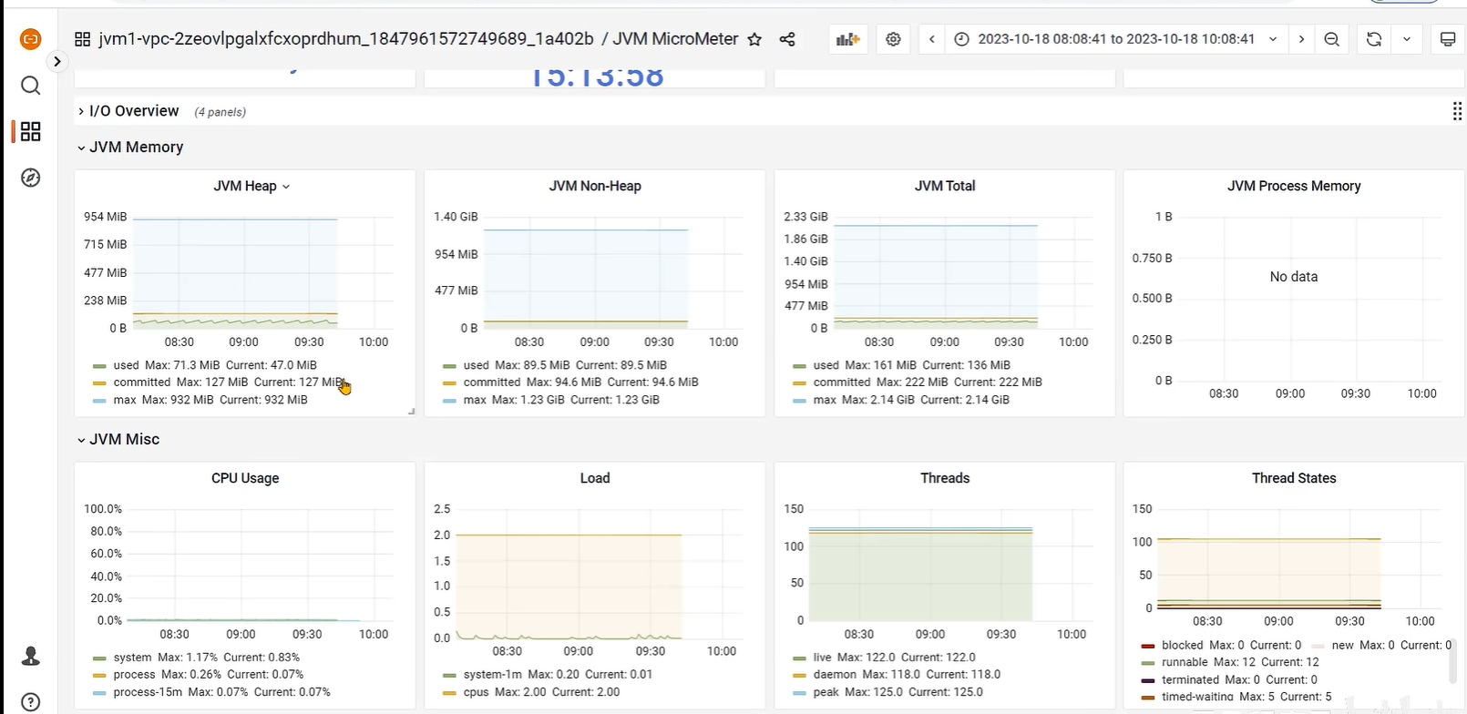This screenshot has height=714, width=1467.
Task: Toggle the cpus series in Load legend
Action: point(477,692)
